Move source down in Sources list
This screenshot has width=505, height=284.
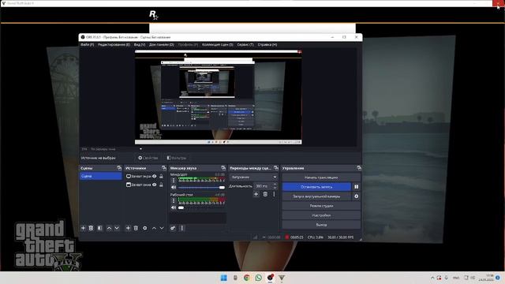click(162, 228)
